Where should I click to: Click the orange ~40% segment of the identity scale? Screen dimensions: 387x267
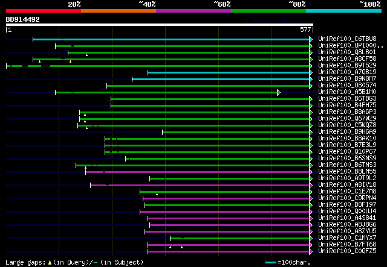pyautogui.click(x=119, y=11)
